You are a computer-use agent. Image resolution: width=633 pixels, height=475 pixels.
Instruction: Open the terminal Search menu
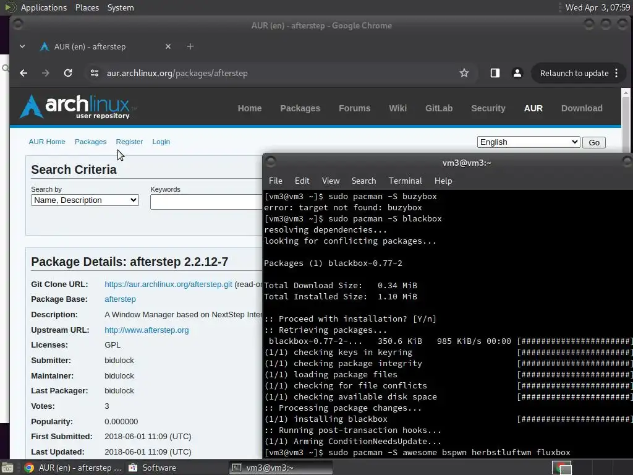[363, 181]
